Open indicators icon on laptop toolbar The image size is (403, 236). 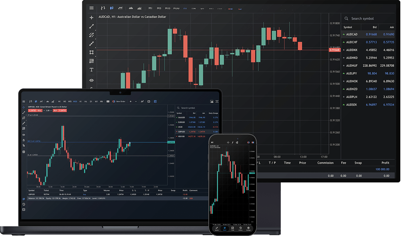[x=142, y=101]
